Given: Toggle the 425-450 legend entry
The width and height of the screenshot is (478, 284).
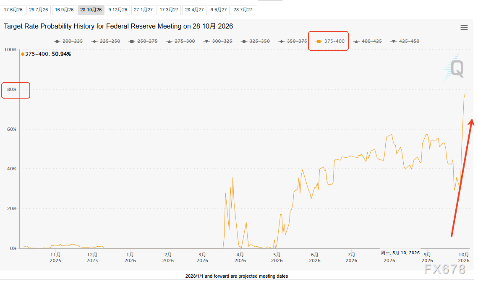Looking at the screenshot, I should pyautogui.click(x=405, y=41).
